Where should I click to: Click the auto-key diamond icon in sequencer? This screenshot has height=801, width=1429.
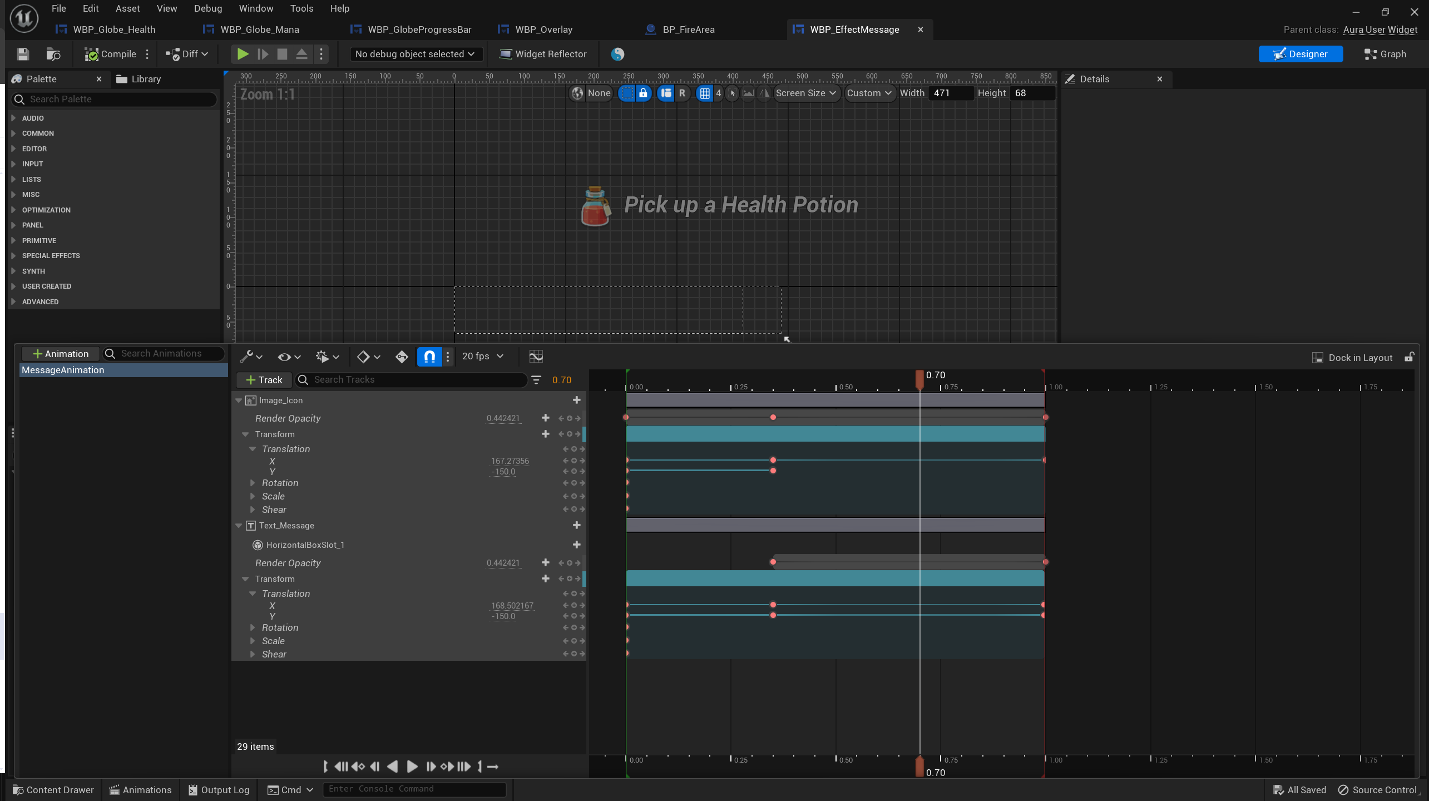(402, 357)
